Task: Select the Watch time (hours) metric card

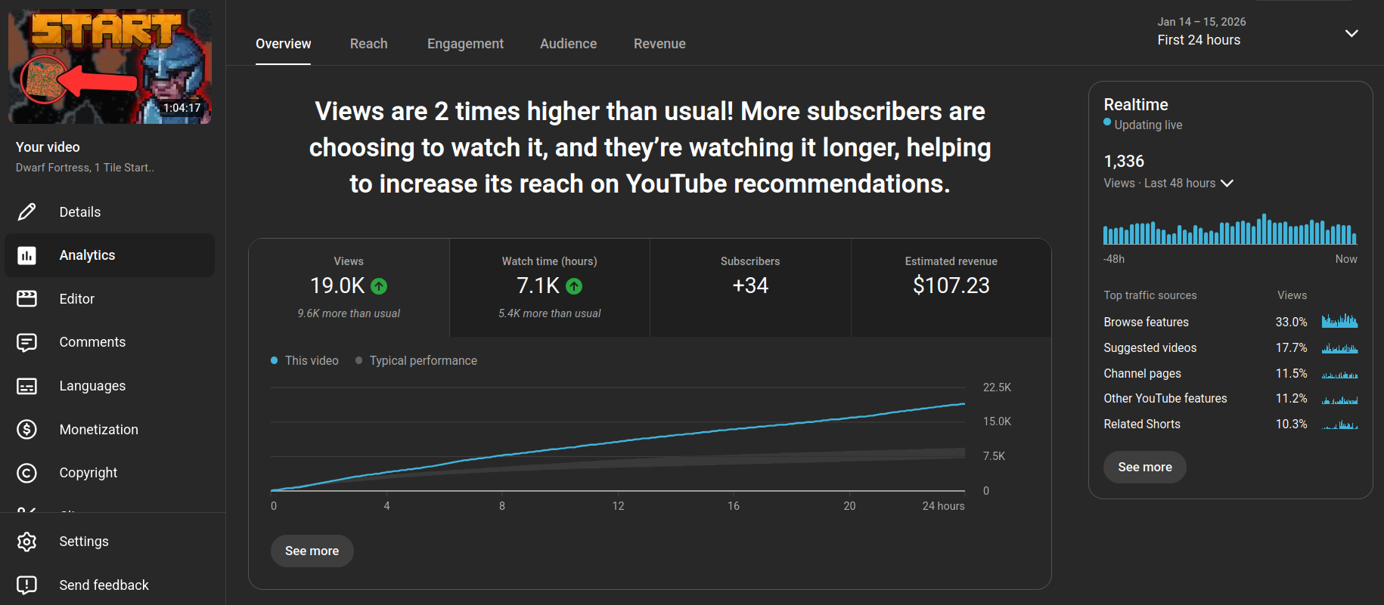Action: pyautogui.click(x=549, y=287)
